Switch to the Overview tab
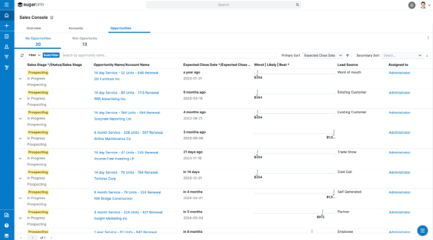Viewport: 433px width, 240px height. (x=34, y=28)
